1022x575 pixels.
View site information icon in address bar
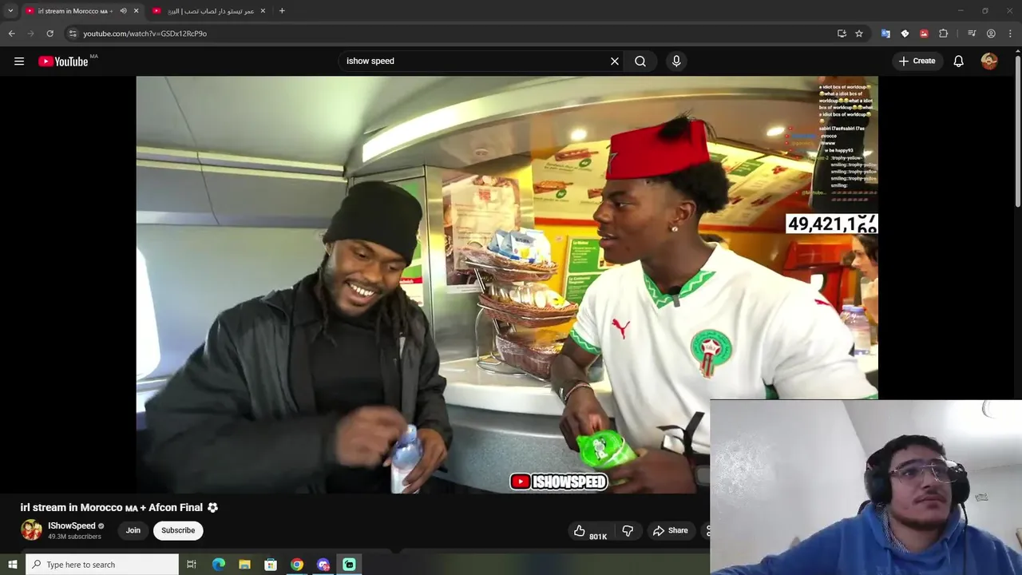click(72, 34)
